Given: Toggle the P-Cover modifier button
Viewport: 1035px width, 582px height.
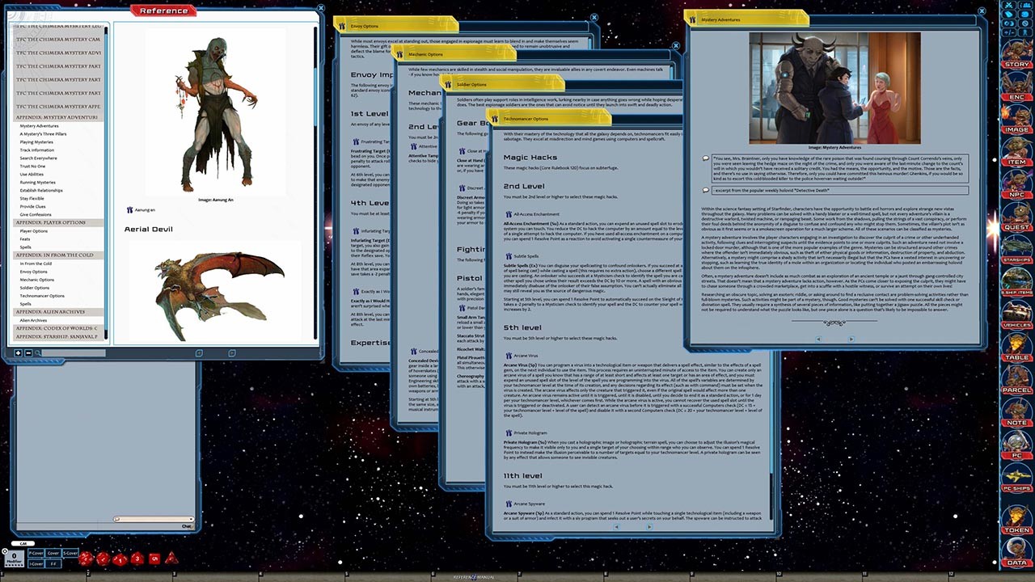Looking at the screenshot, I should [x=36, y=554].
